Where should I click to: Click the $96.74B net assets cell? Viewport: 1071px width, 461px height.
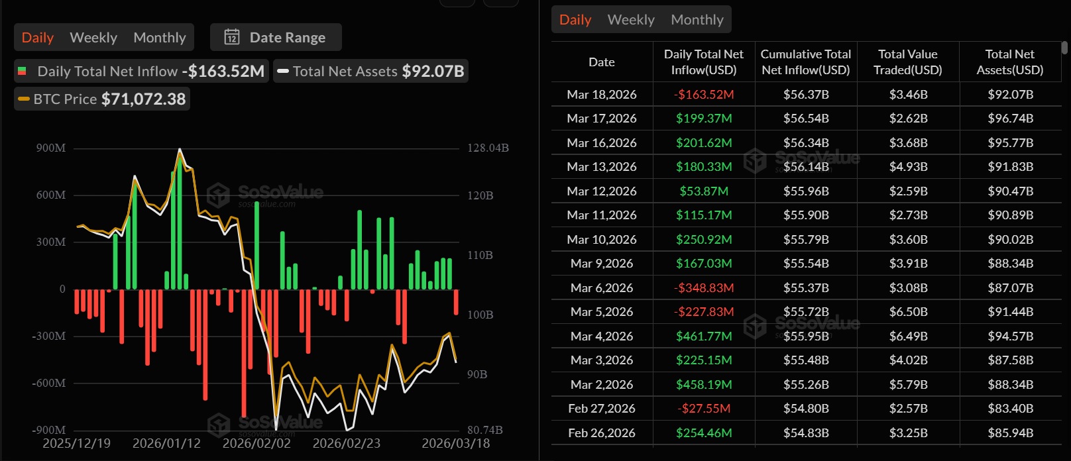[1011, 119]
